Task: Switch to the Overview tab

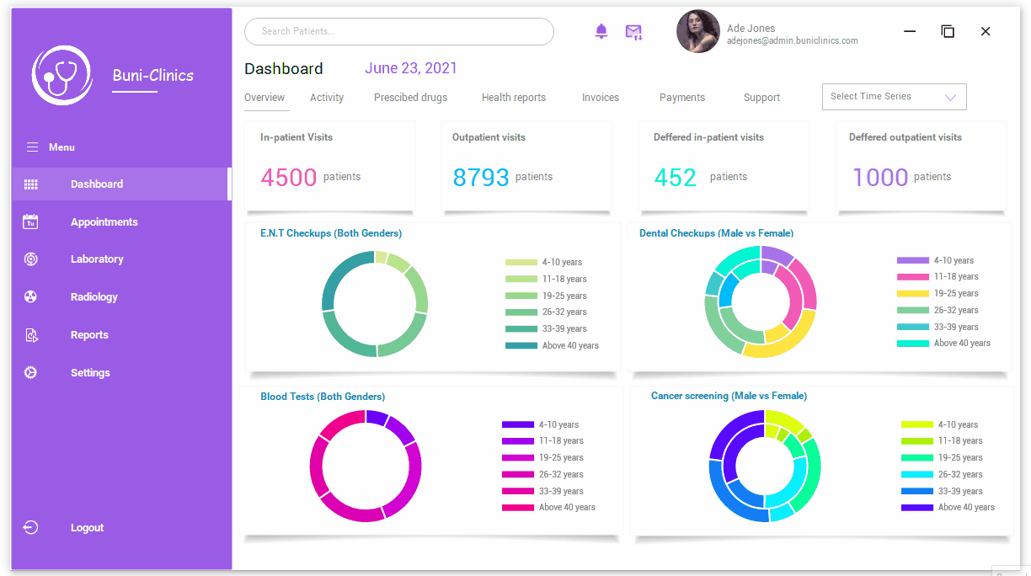Action: (x=264, y=98)
